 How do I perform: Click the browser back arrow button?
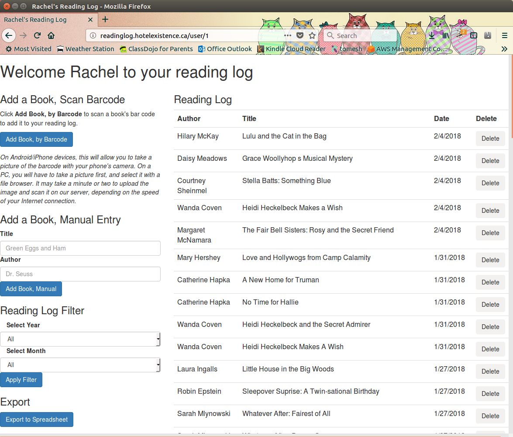pos(9,35)
